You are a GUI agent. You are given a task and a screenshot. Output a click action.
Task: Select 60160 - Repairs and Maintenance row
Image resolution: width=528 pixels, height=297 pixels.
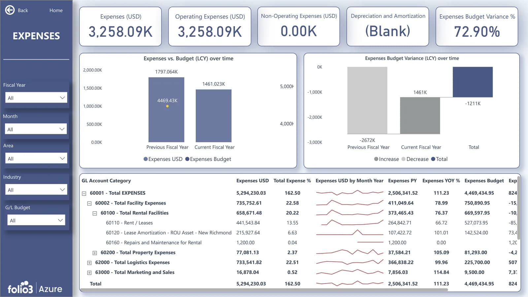(x=154, y=243)
